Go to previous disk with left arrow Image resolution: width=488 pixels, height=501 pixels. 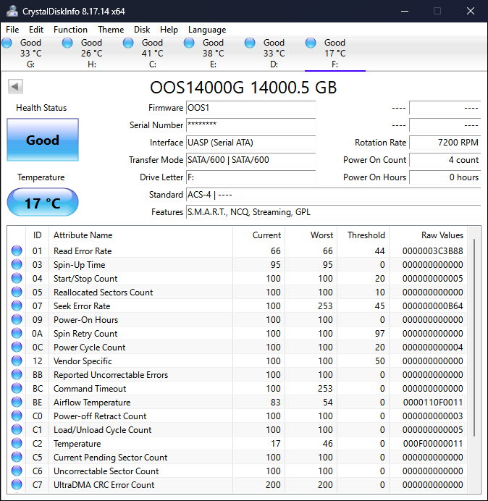[15, 86]
